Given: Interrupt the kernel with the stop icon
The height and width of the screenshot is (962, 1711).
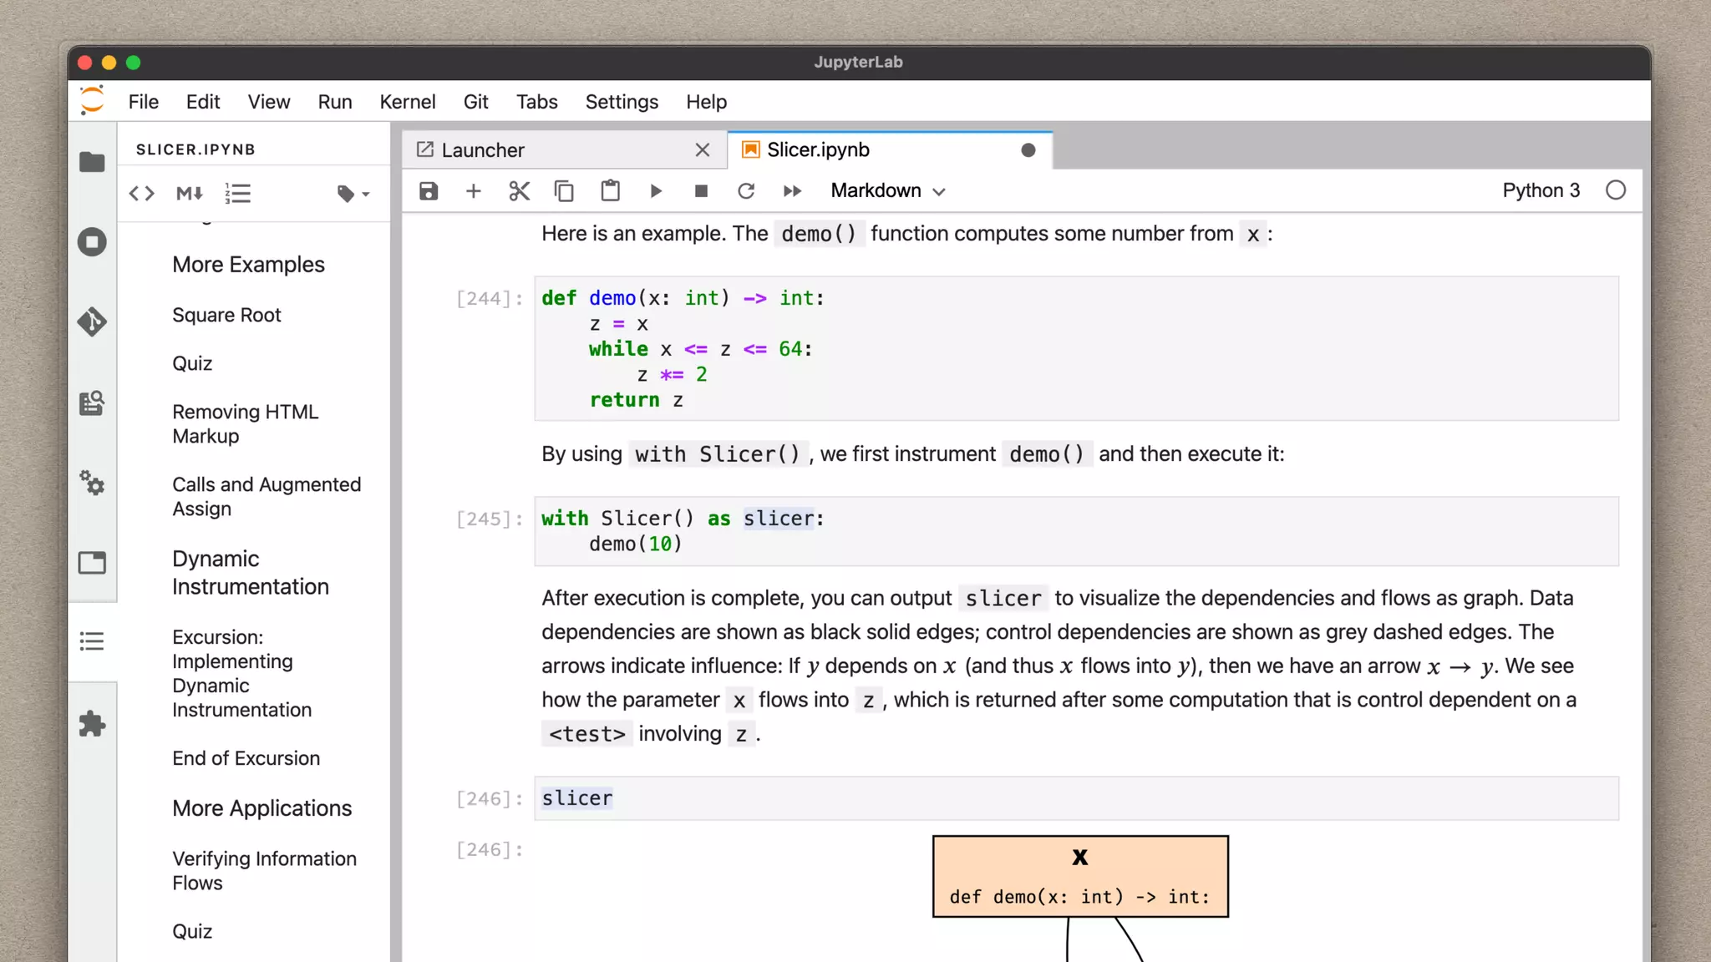Looking at the screenshot, I should pyautogui.click(x=701, y=191).
